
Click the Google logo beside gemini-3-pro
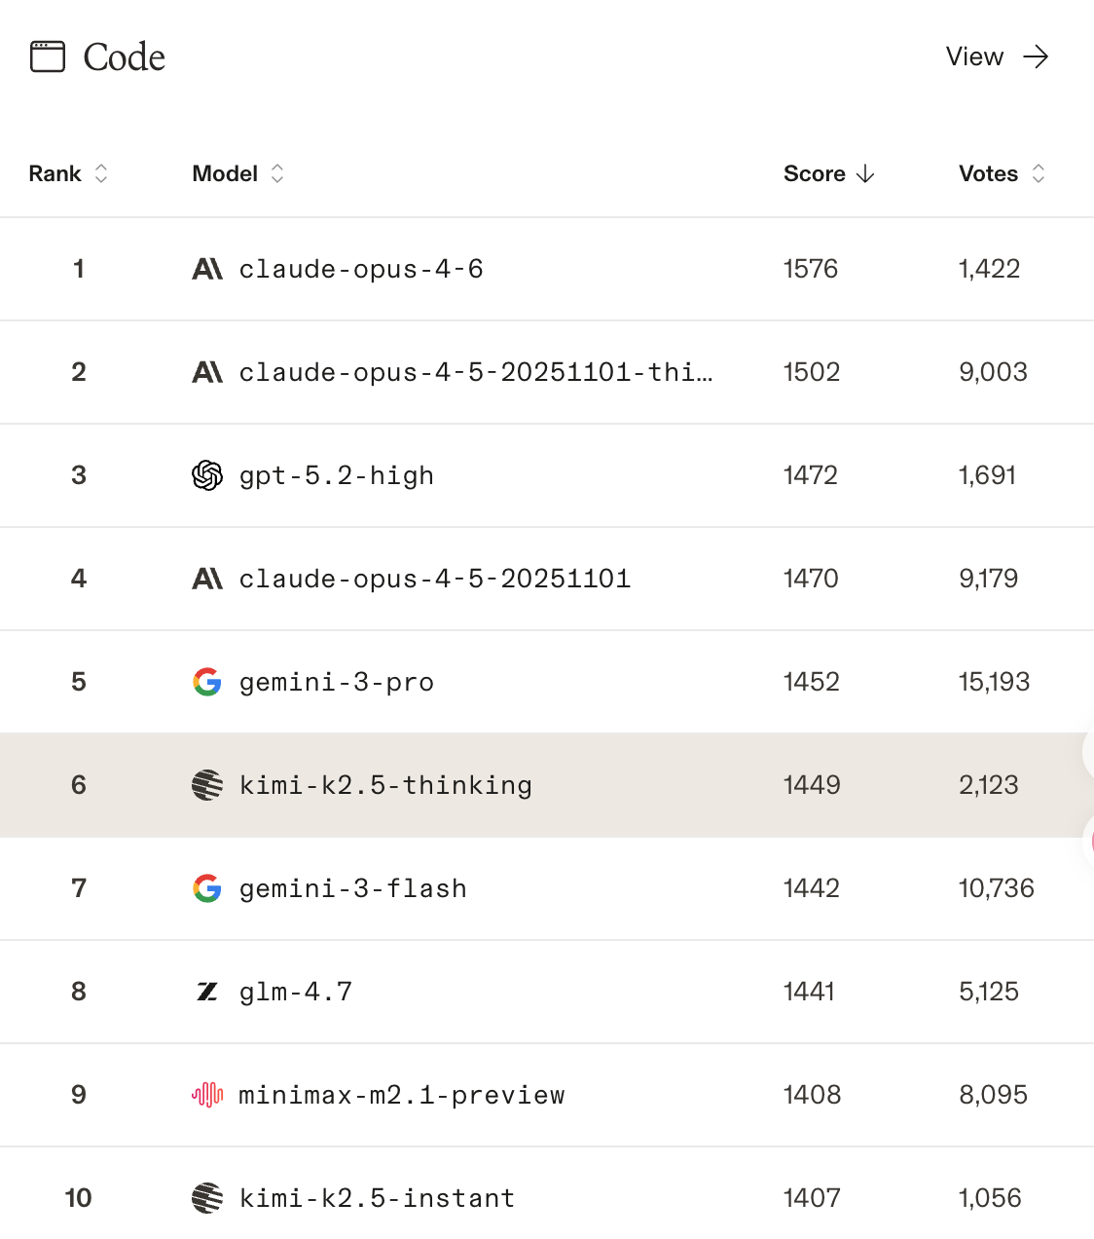[207, 682]
